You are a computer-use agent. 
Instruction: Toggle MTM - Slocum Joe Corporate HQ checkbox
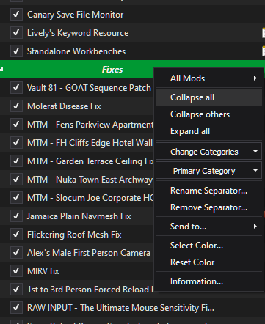coord(16,198)
